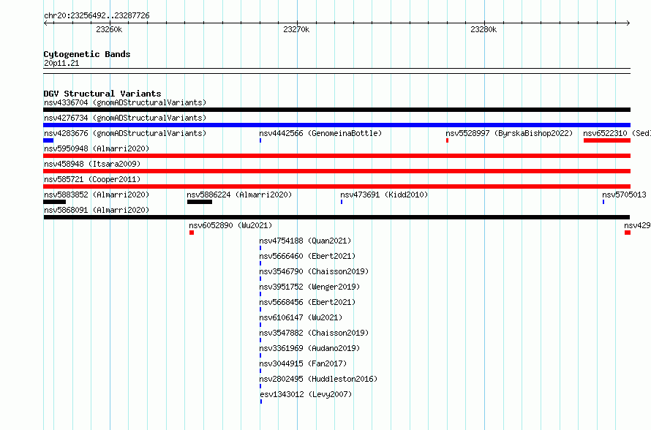Viewport: 651px width, 430px height.
Task: Click the 23260k ruler tick label
Action: [x=109, y=29]
